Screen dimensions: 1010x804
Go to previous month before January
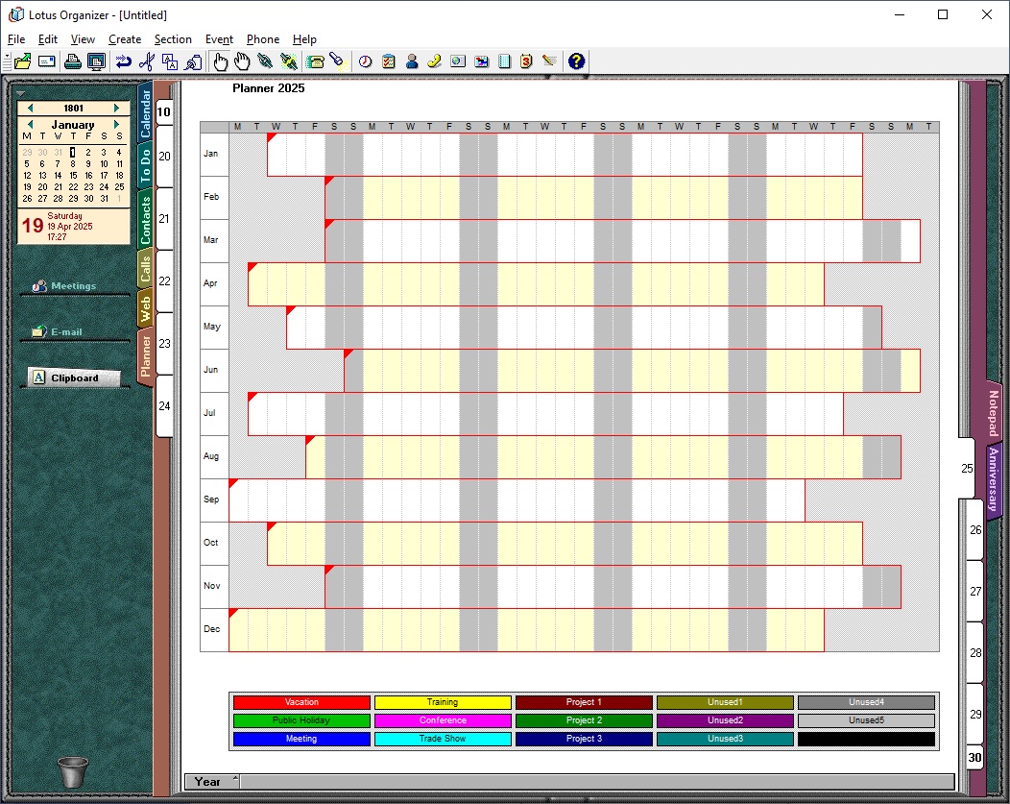[30, 125]
